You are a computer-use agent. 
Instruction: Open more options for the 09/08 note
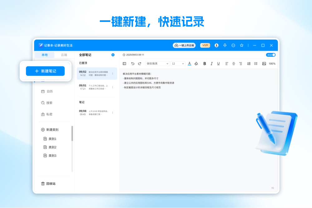tap(113, 112)
